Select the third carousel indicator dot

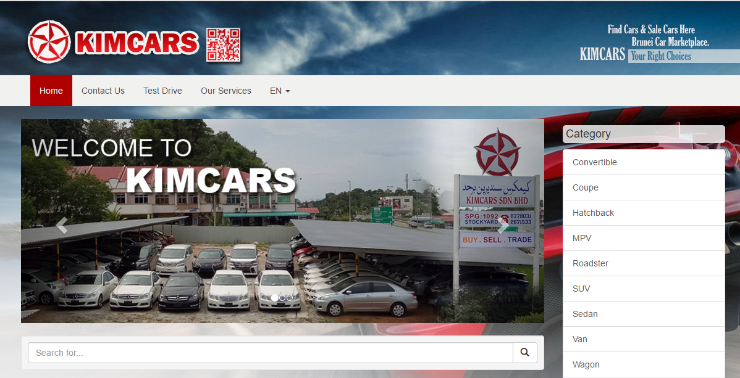tap(290, 298)
